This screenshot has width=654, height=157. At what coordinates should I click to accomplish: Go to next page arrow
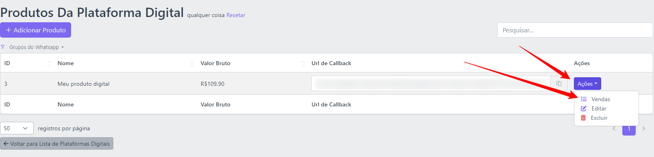[x=643, y=128]
